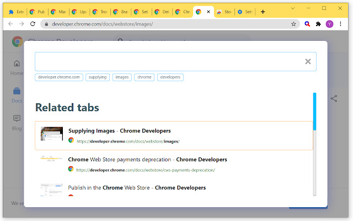Bookmark this page with the star icon
Viewport: 353px width, 221px height.
click(293, 24)
